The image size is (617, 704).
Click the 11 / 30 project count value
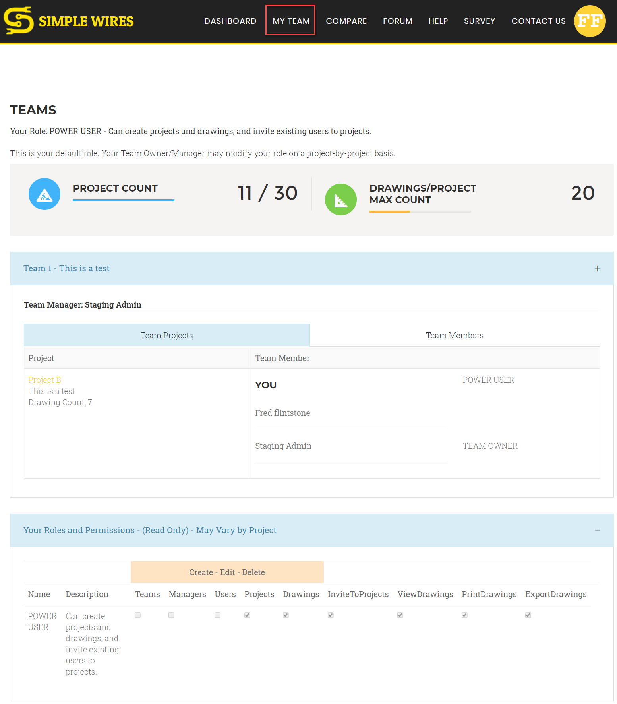[x=268, y=193]
